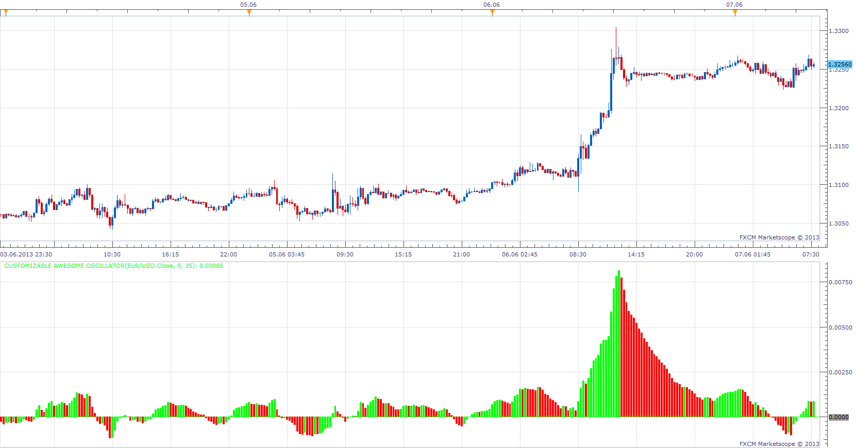Click the 03.06.2013 23:30 time axis label
857x448 pixels.
pos(26,254)
